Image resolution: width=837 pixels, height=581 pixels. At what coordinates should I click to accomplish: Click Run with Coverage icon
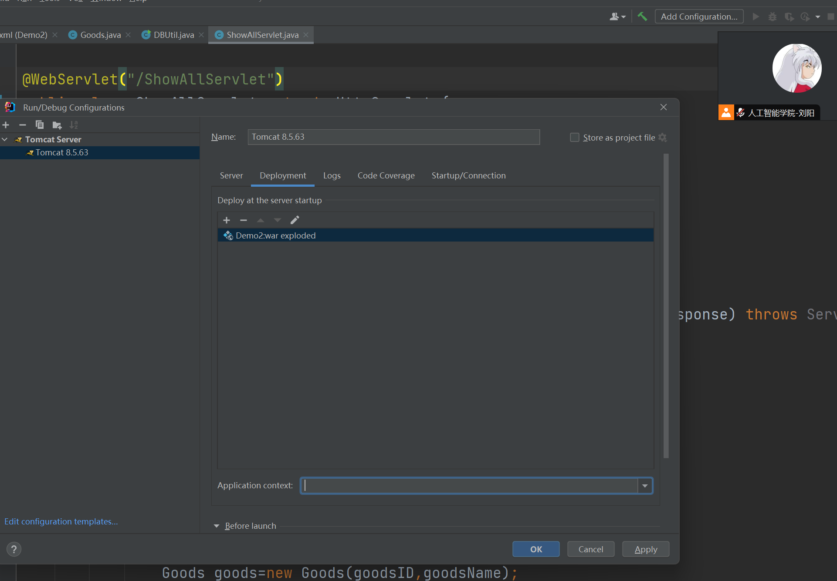789,17
